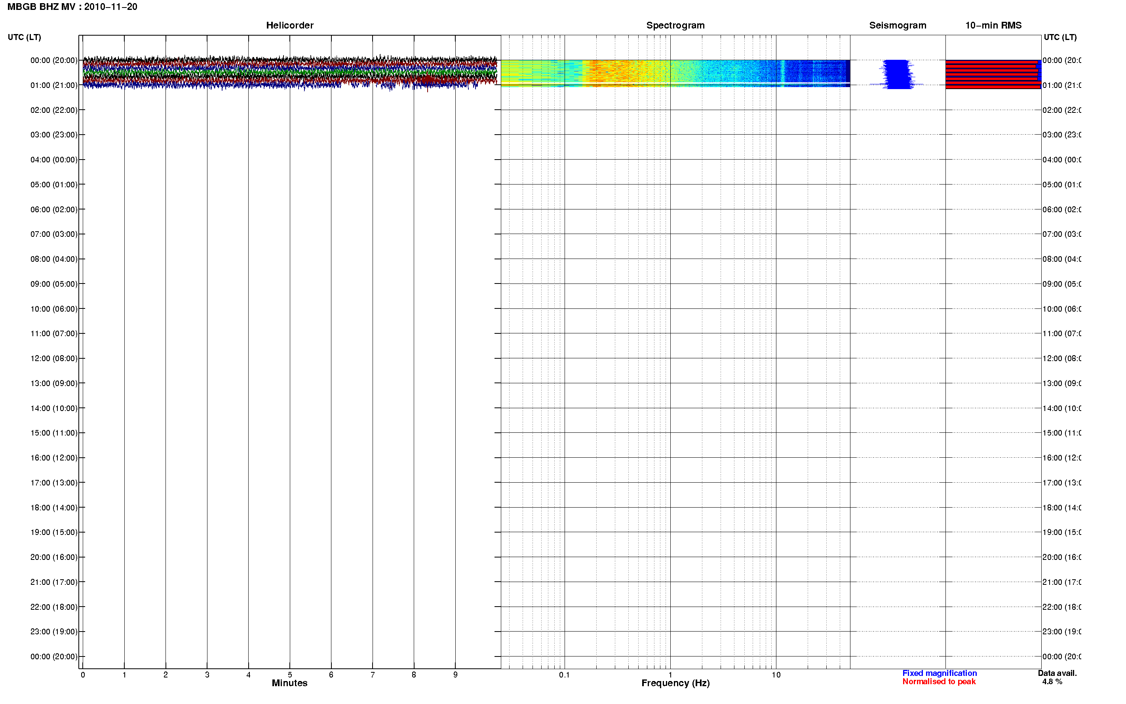Click left axis label '06:00 (02:00)'
The image size is (1126, 704).
54,209
